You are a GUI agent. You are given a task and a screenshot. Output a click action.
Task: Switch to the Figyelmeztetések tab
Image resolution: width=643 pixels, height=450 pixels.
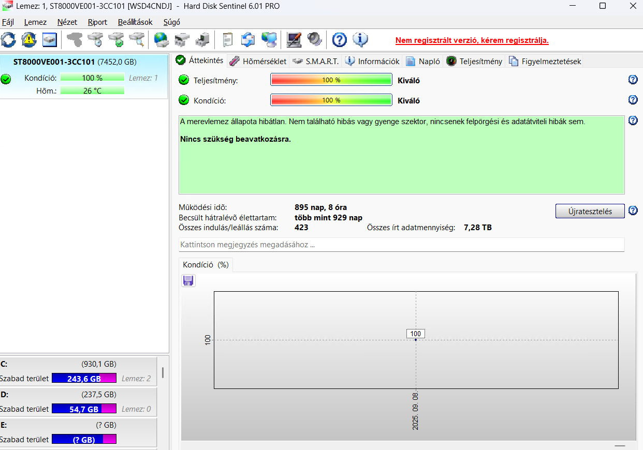tap(545, 61)
